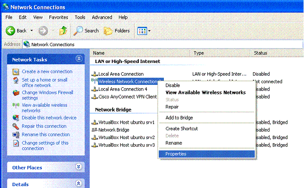Click the Rename connection icon
This screenshot has width=304, height=188.
pyautogui.click(x=16, y=135)
